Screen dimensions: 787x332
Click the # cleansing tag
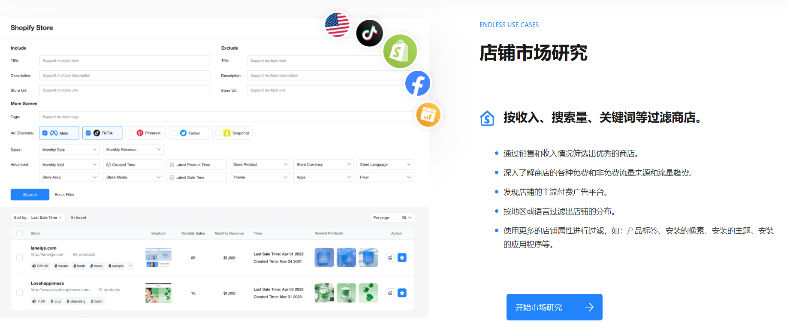[76, 301]
